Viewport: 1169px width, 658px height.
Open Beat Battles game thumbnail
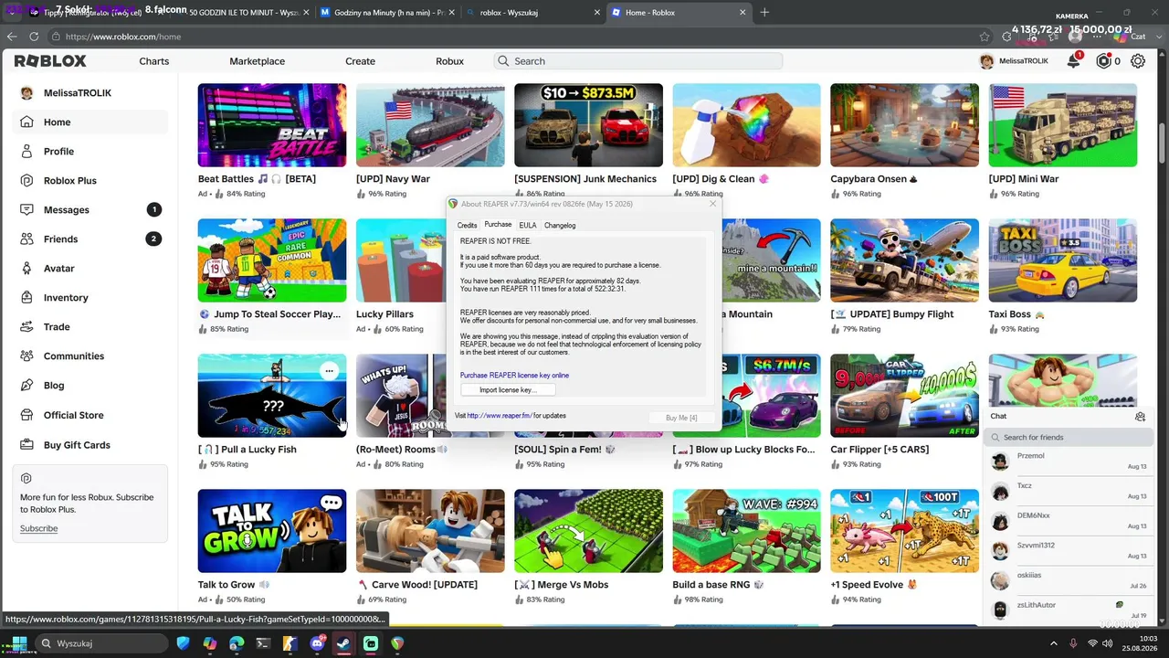pyautogui.click(x=272, y=125)
